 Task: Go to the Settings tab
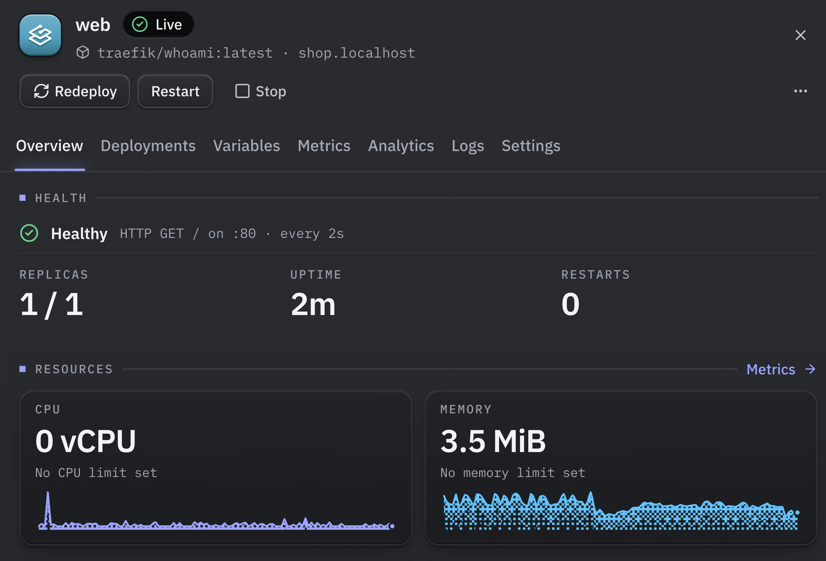(x=531, y=146)
